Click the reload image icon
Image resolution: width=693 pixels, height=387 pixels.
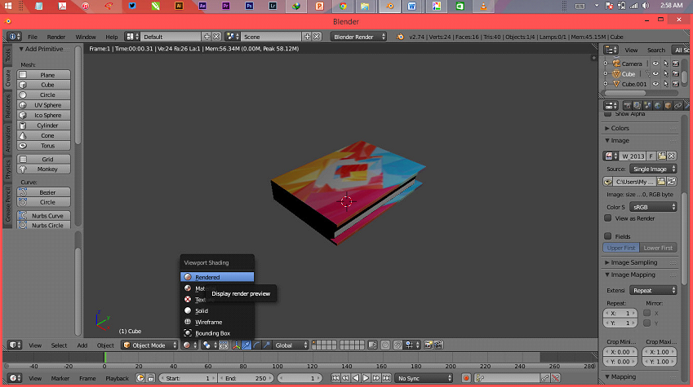coord(671,182)
